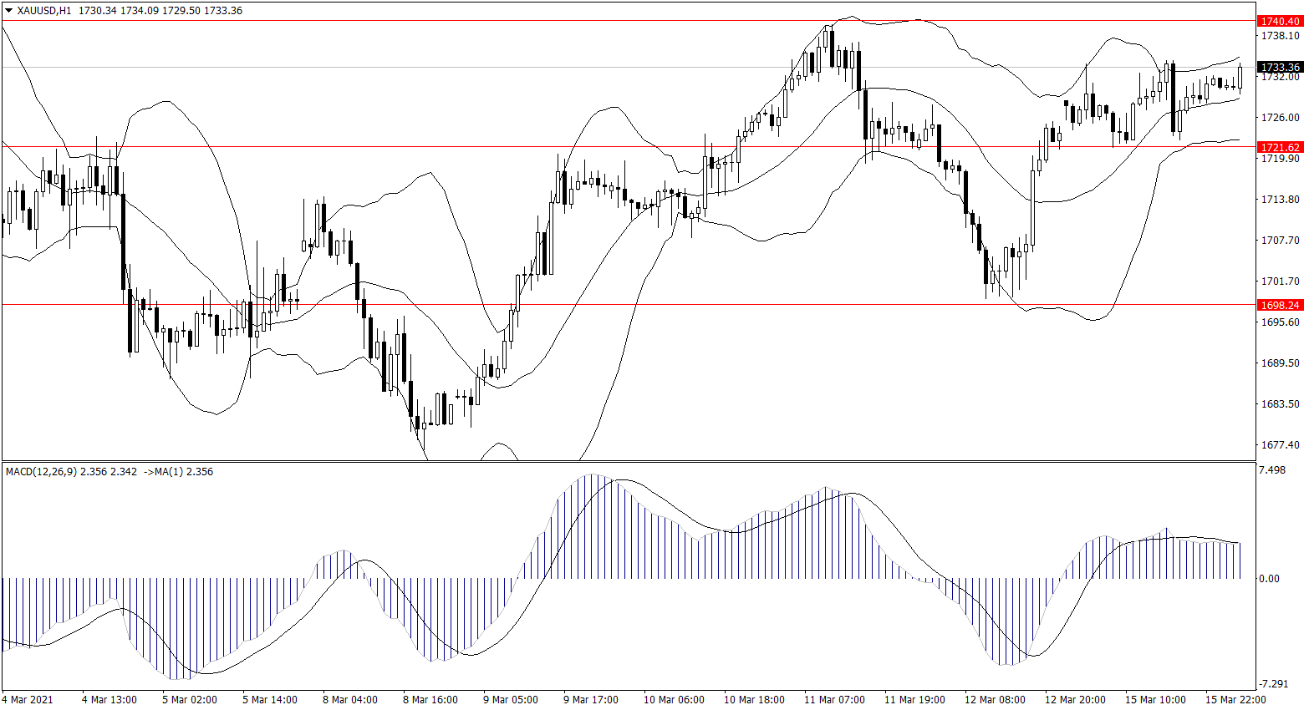Screen dimensions: 1309x710
Task: Click the MACD(12,26,9) indicator label
Action: tap(41, 472)
